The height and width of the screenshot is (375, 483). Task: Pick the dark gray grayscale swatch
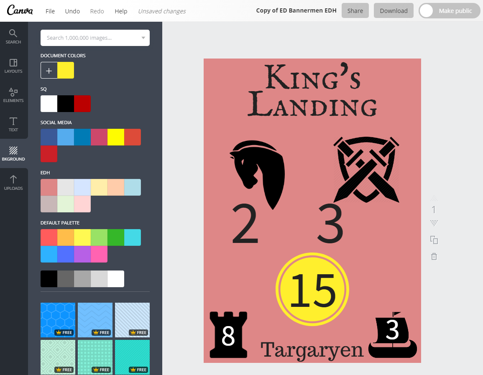point(66,279)
